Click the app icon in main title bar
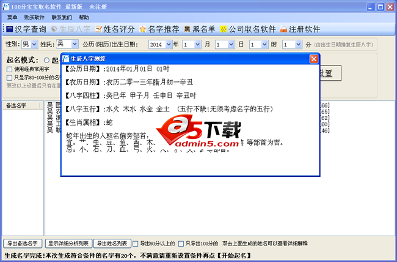The image size is (397, 262). pyautogui.click(x=5, y=7)
